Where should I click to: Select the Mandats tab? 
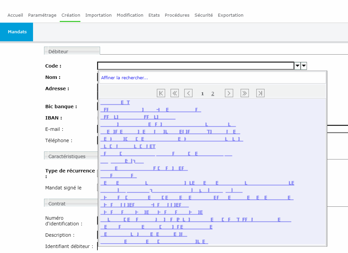click(x=17, y=32)
